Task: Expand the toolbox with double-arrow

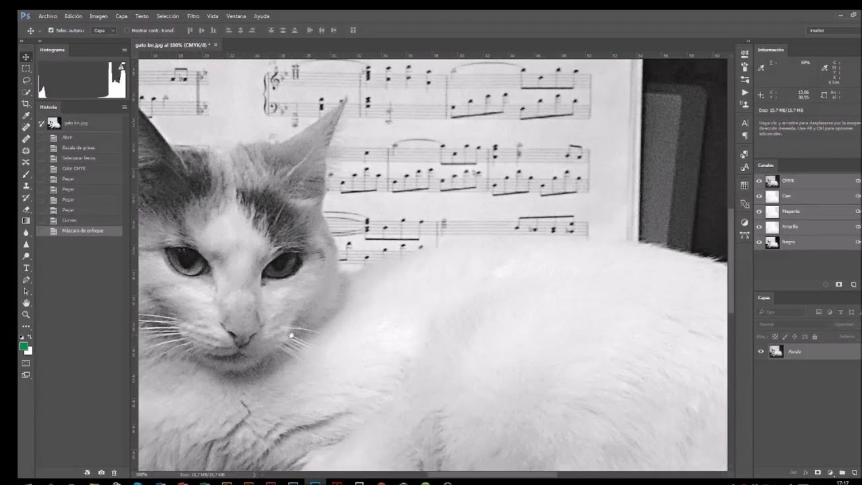Action: coord(23,42)
